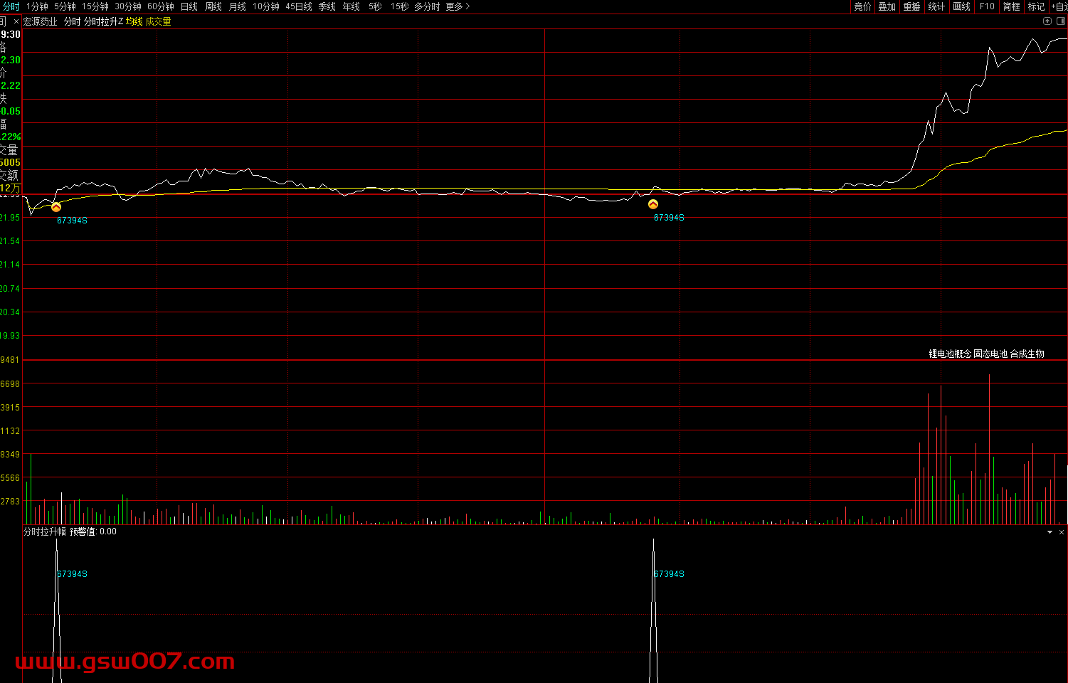1068x683 pixels.
Task: Toggle the side panel layout icon
Action: tap(1061, 21)
